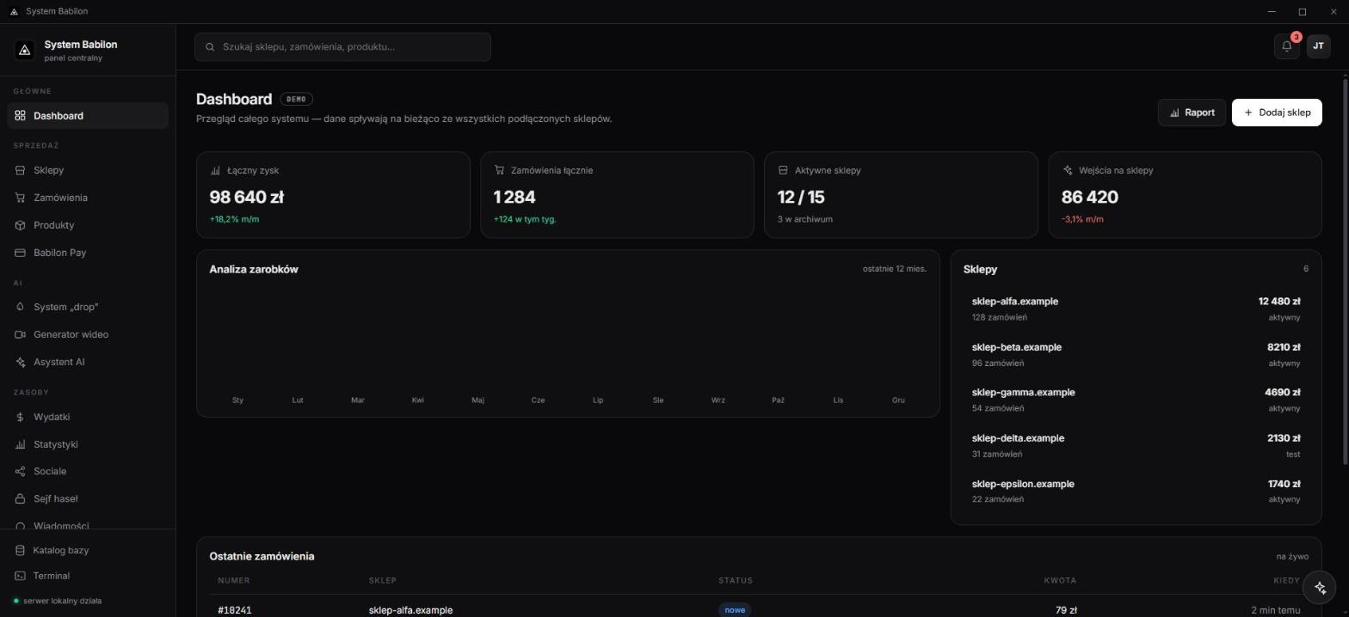The image size is (1349, 617).
Task: Open Sejf haseł in the sidebar
Action: coord(88,498)
